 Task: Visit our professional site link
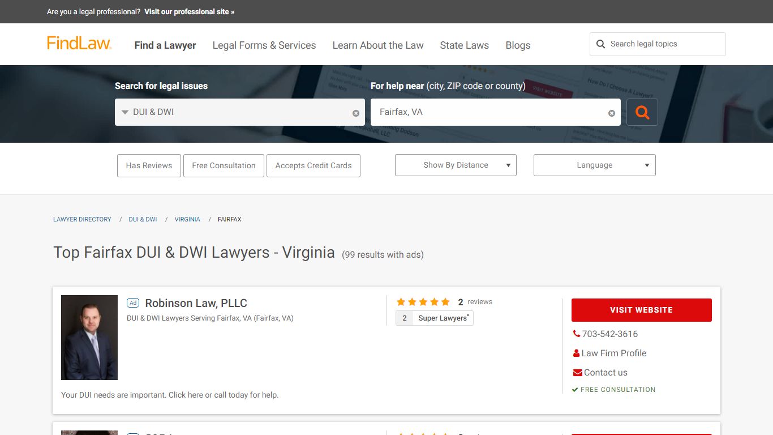tap(189, 11)
